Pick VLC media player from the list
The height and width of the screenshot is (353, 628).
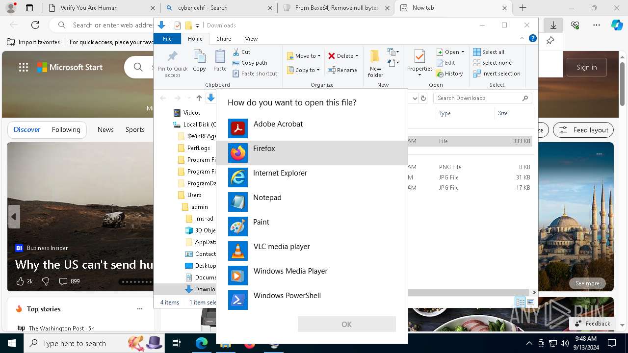click(x=312, y=251)
